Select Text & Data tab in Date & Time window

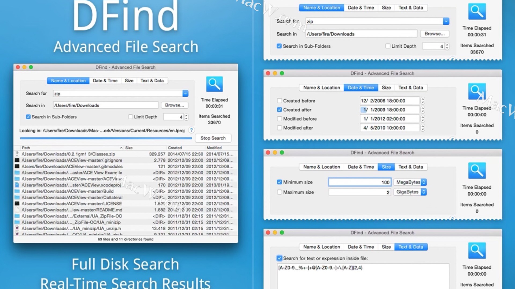tap(411, 88)
